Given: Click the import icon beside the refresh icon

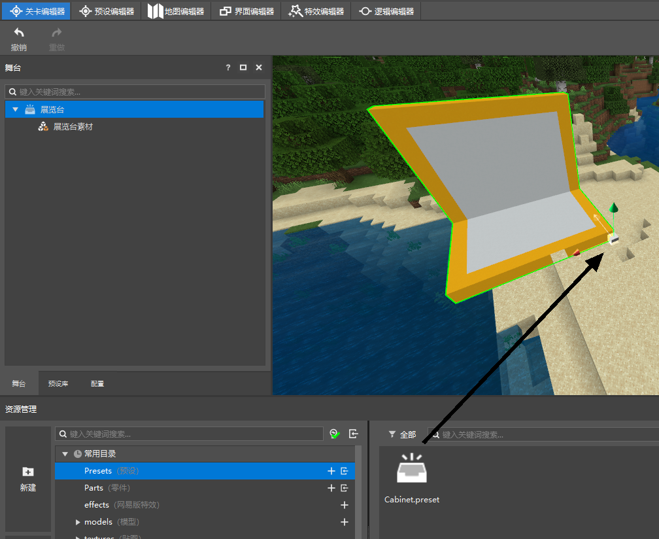Looking at the screenshot, I should 354,434.
